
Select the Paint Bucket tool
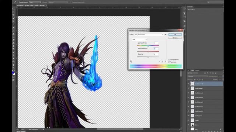13,43
